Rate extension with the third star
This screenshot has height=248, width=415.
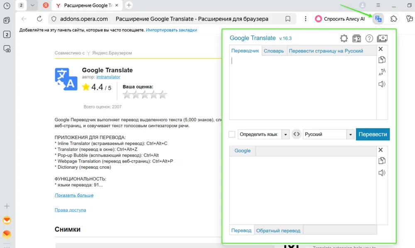point(145,95)
